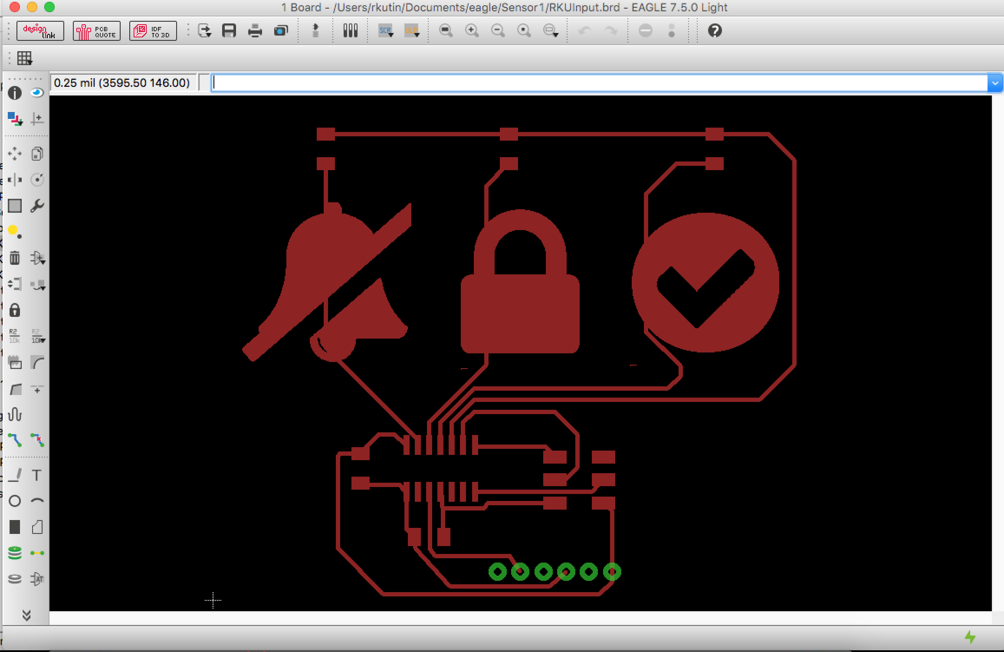
Task: Select the Route tool
Action: (15, 440)
